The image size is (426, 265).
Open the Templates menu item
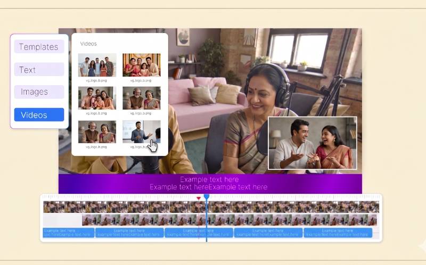(39, 47)
